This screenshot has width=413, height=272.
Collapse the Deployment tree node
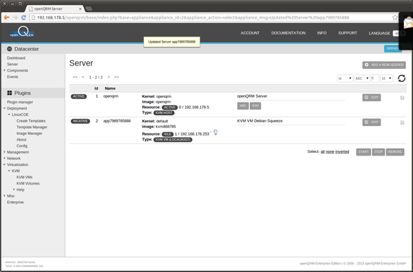point(5,108)
